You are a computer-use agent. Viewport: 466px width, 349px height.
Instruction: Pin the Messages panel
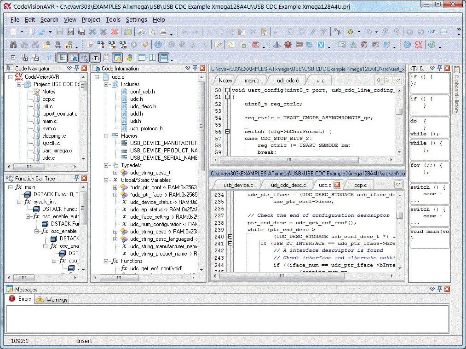(440, 289)
